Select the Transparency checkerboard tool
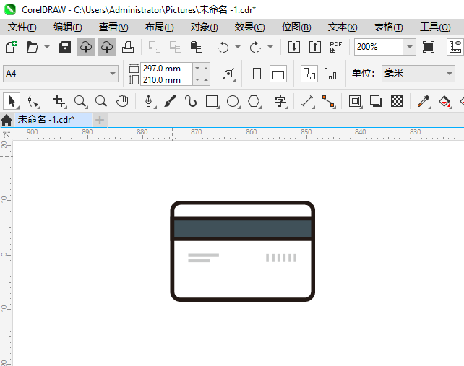The width and height of the screenshot is (464, 366). 397,101
